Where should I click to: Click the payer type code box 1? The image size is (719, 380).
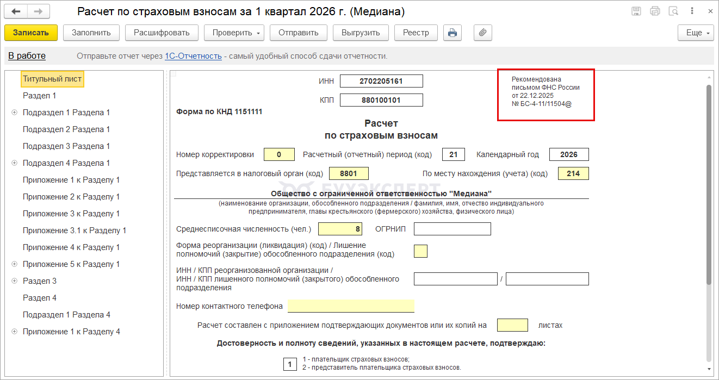click(290, 364)
